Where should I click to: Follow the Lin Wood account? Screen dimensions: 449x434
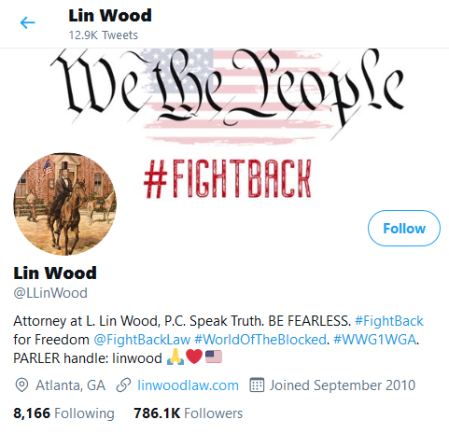click(x=404, y=228)
